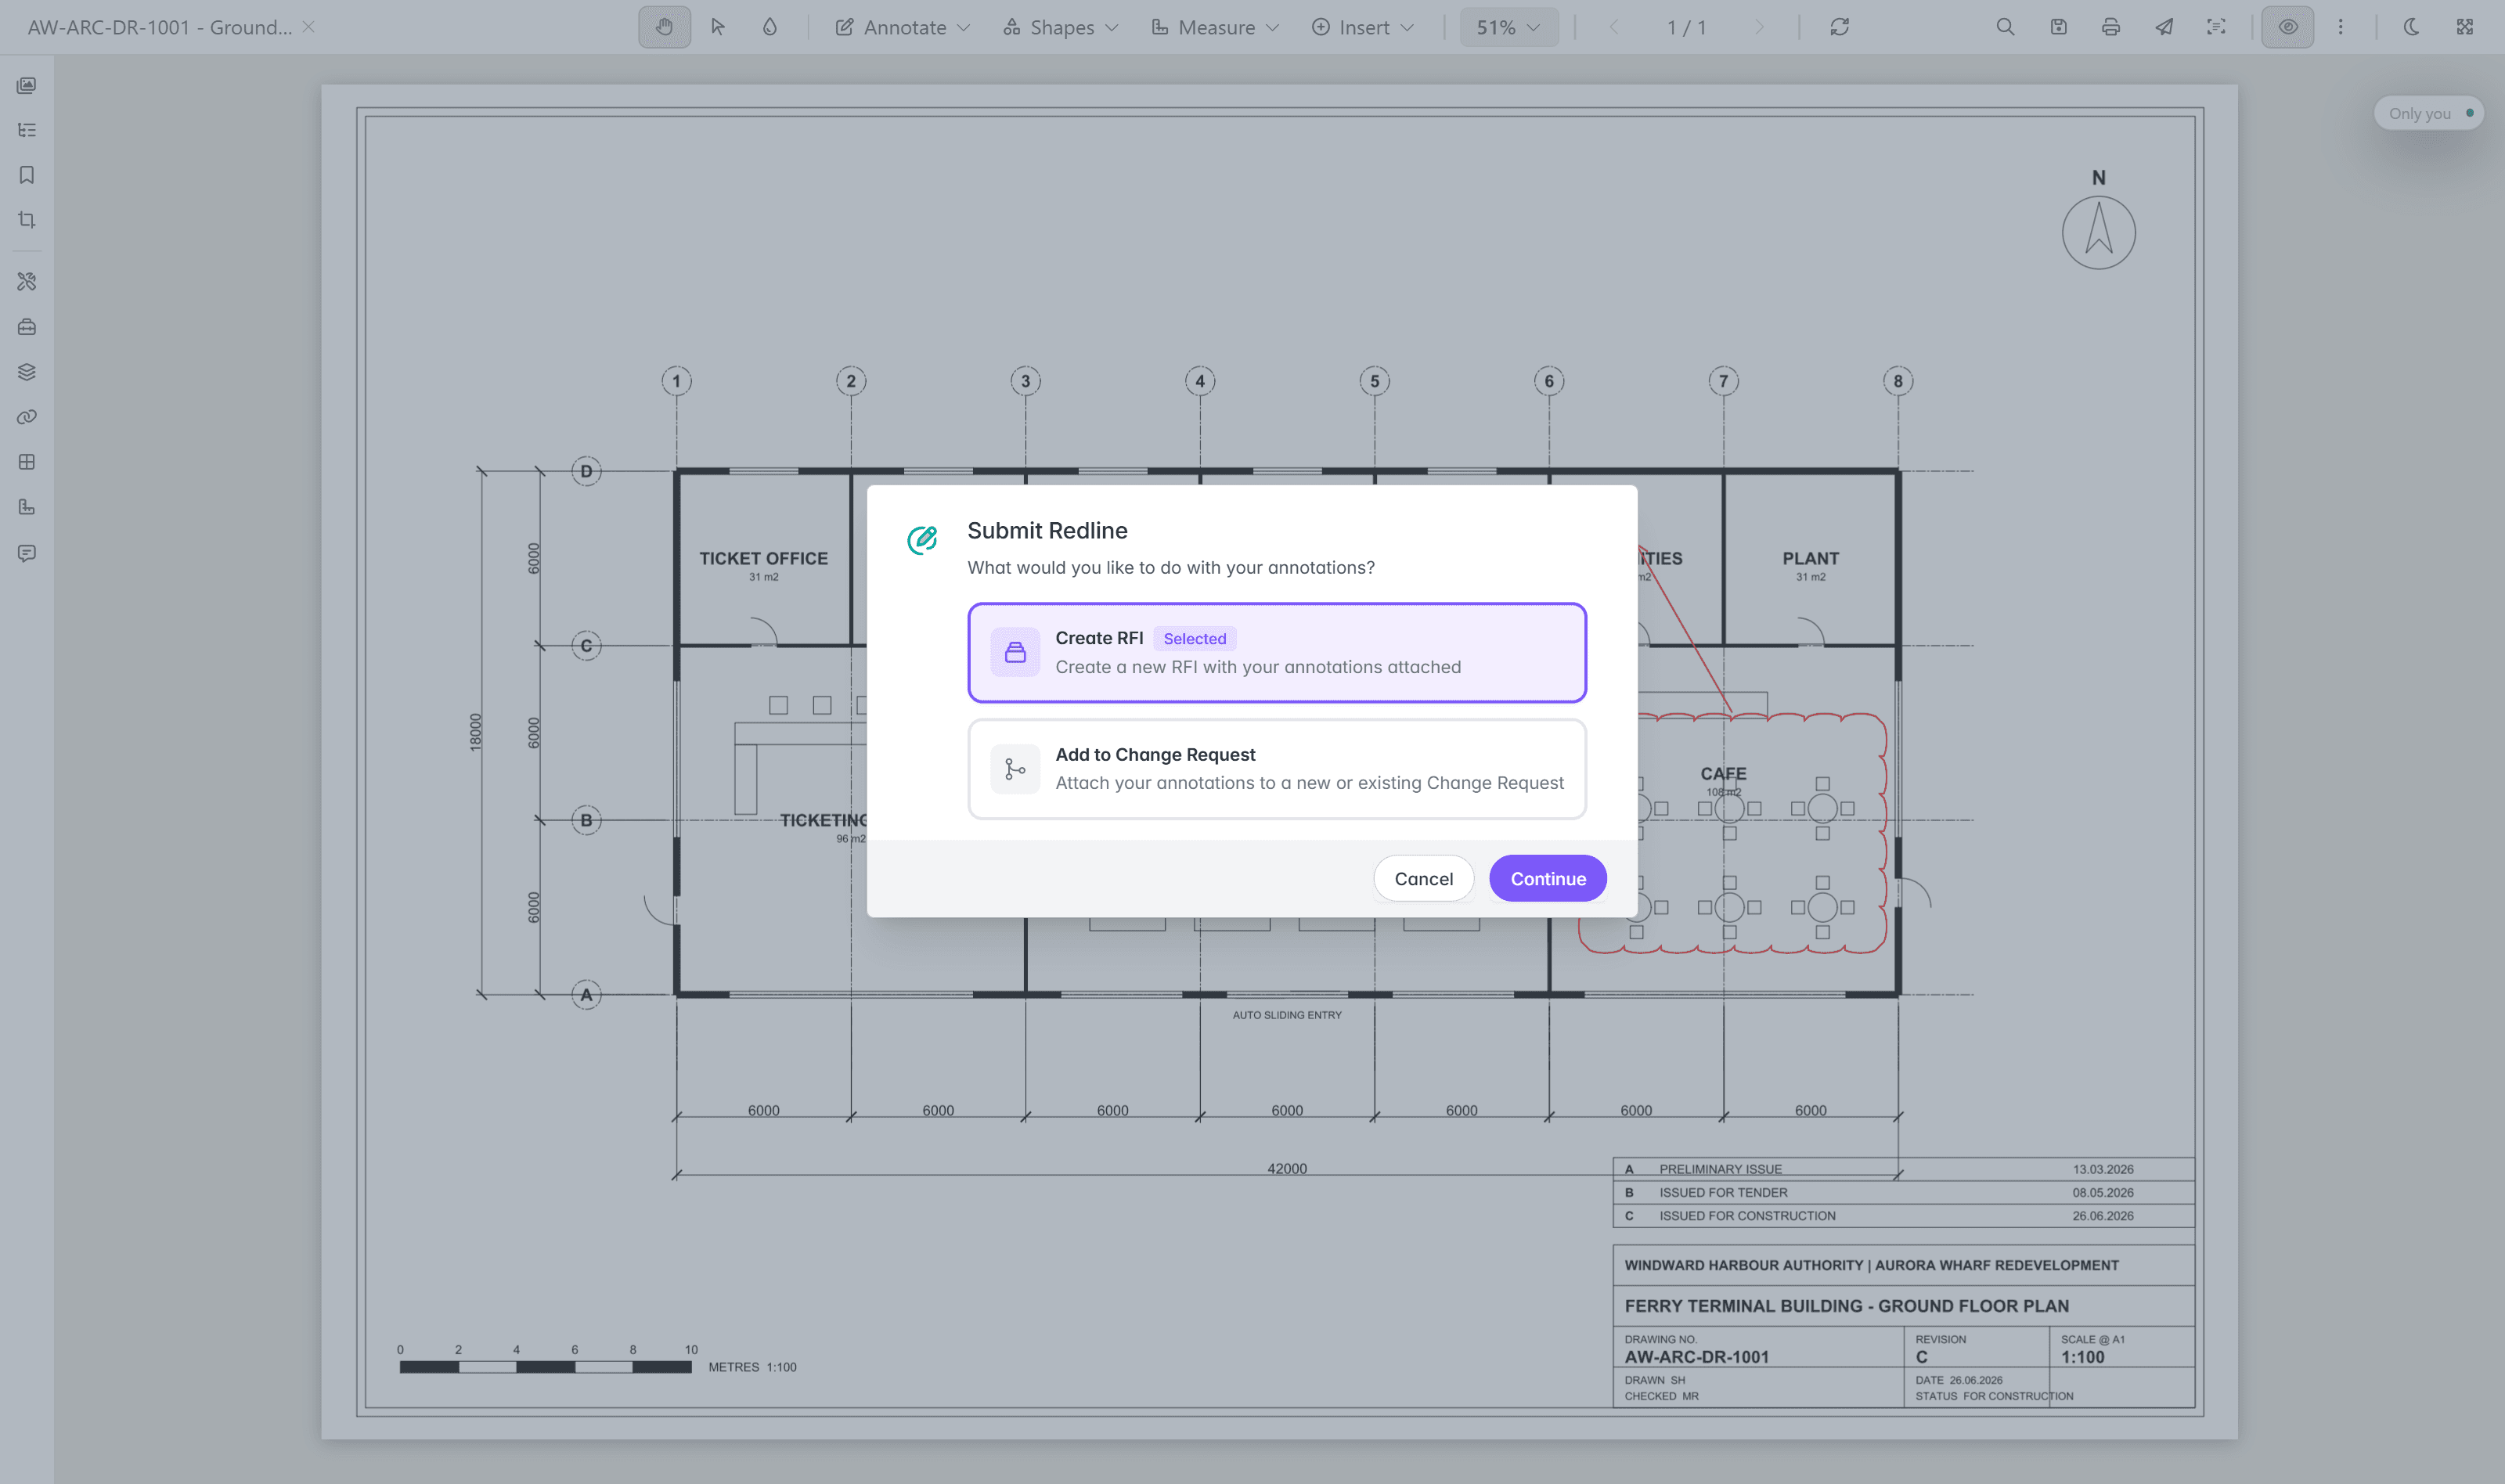The height and width of the screenshot is (1484, 2505).
Task: Open the Annotate dropdown menu
Action: pos(902,27)
